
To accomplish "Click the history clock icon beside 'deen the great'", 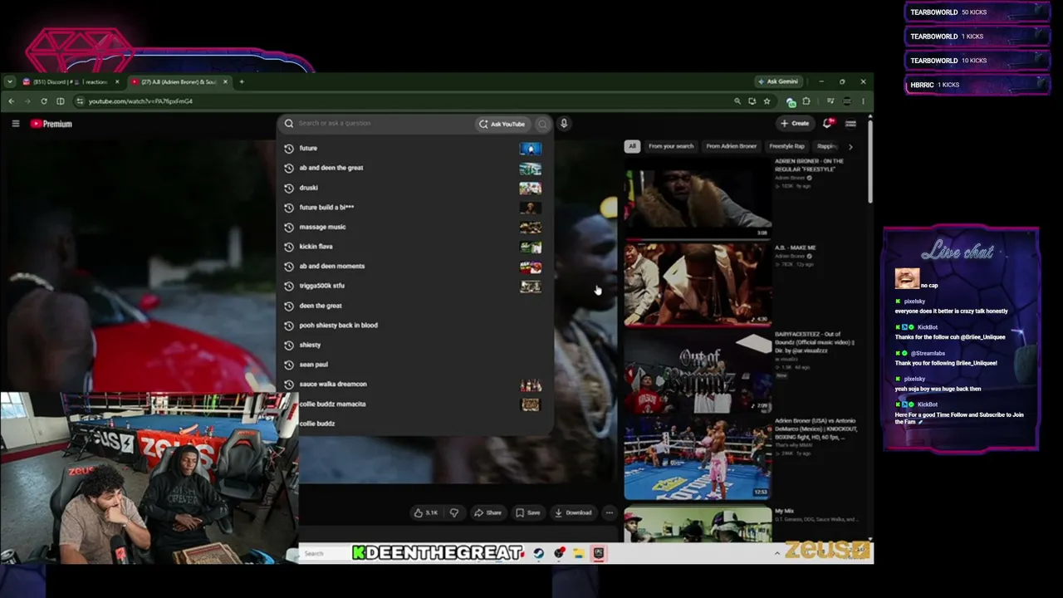I will pyautogui.click(x=289, y=306).
